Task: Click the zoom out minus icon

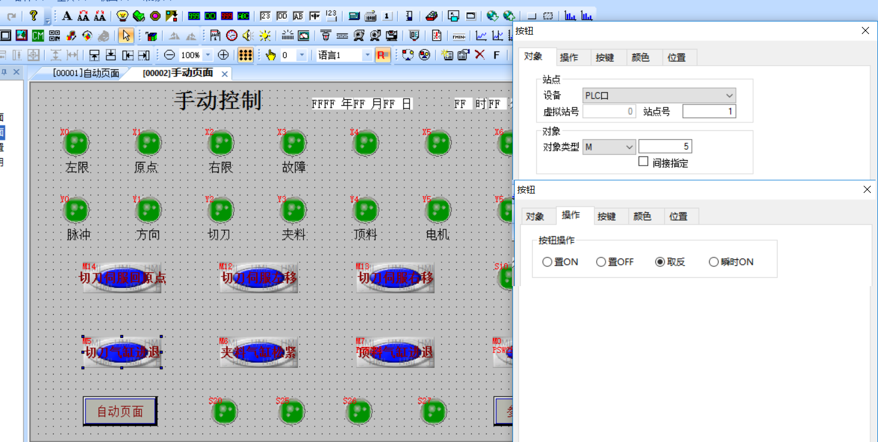Action: (x=170, y=55)
